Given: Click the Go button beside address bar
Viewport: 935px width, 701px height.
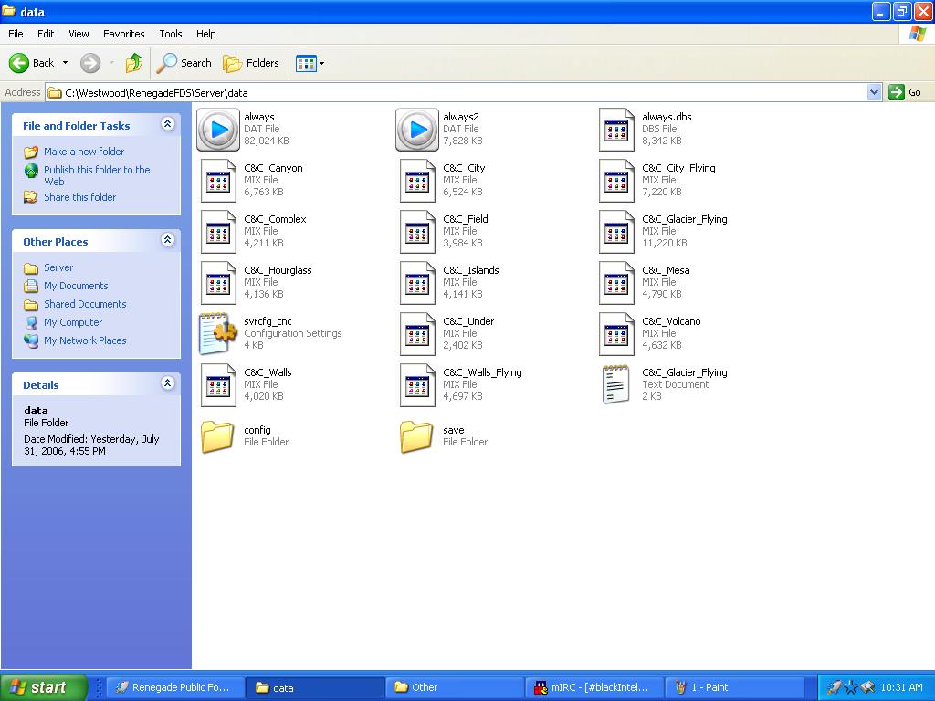Looking at the screenshot, I should [x=906, y=92].
